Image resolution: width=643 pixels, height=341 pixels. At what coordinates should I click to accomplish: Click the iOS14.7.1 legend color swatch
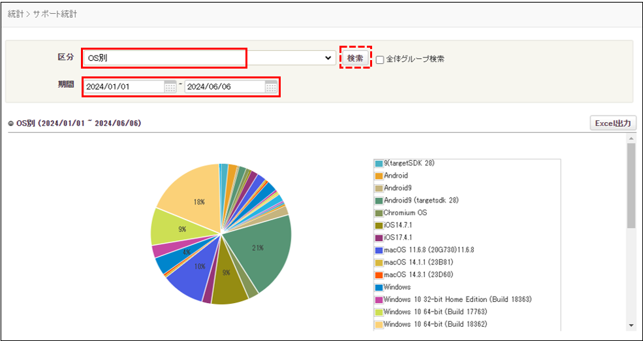point(379,225)
